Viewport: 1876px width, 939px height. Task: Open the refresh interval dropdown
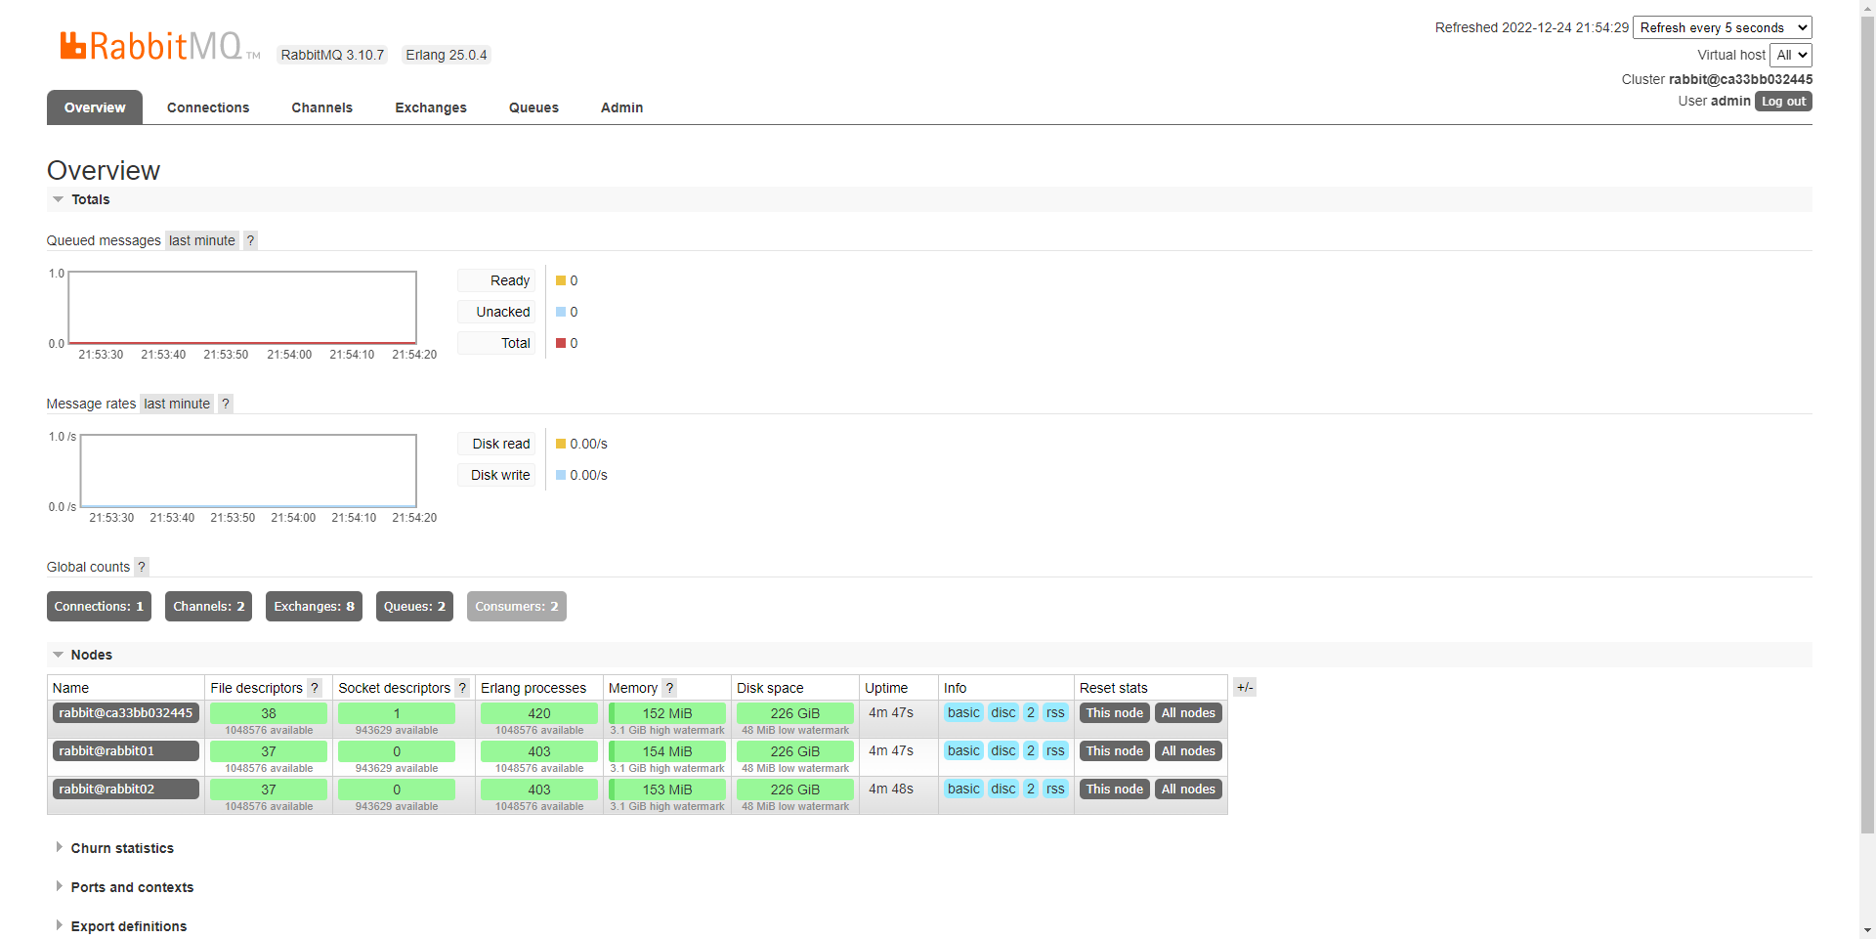click(x=1722, y=27)
